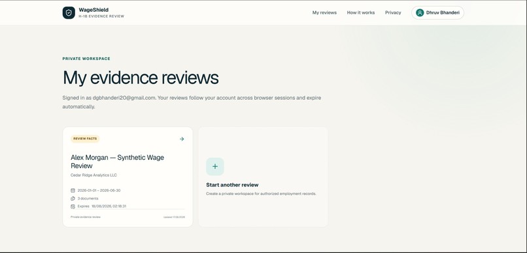Open the Privacy navigation link

(x=393, y=13)
